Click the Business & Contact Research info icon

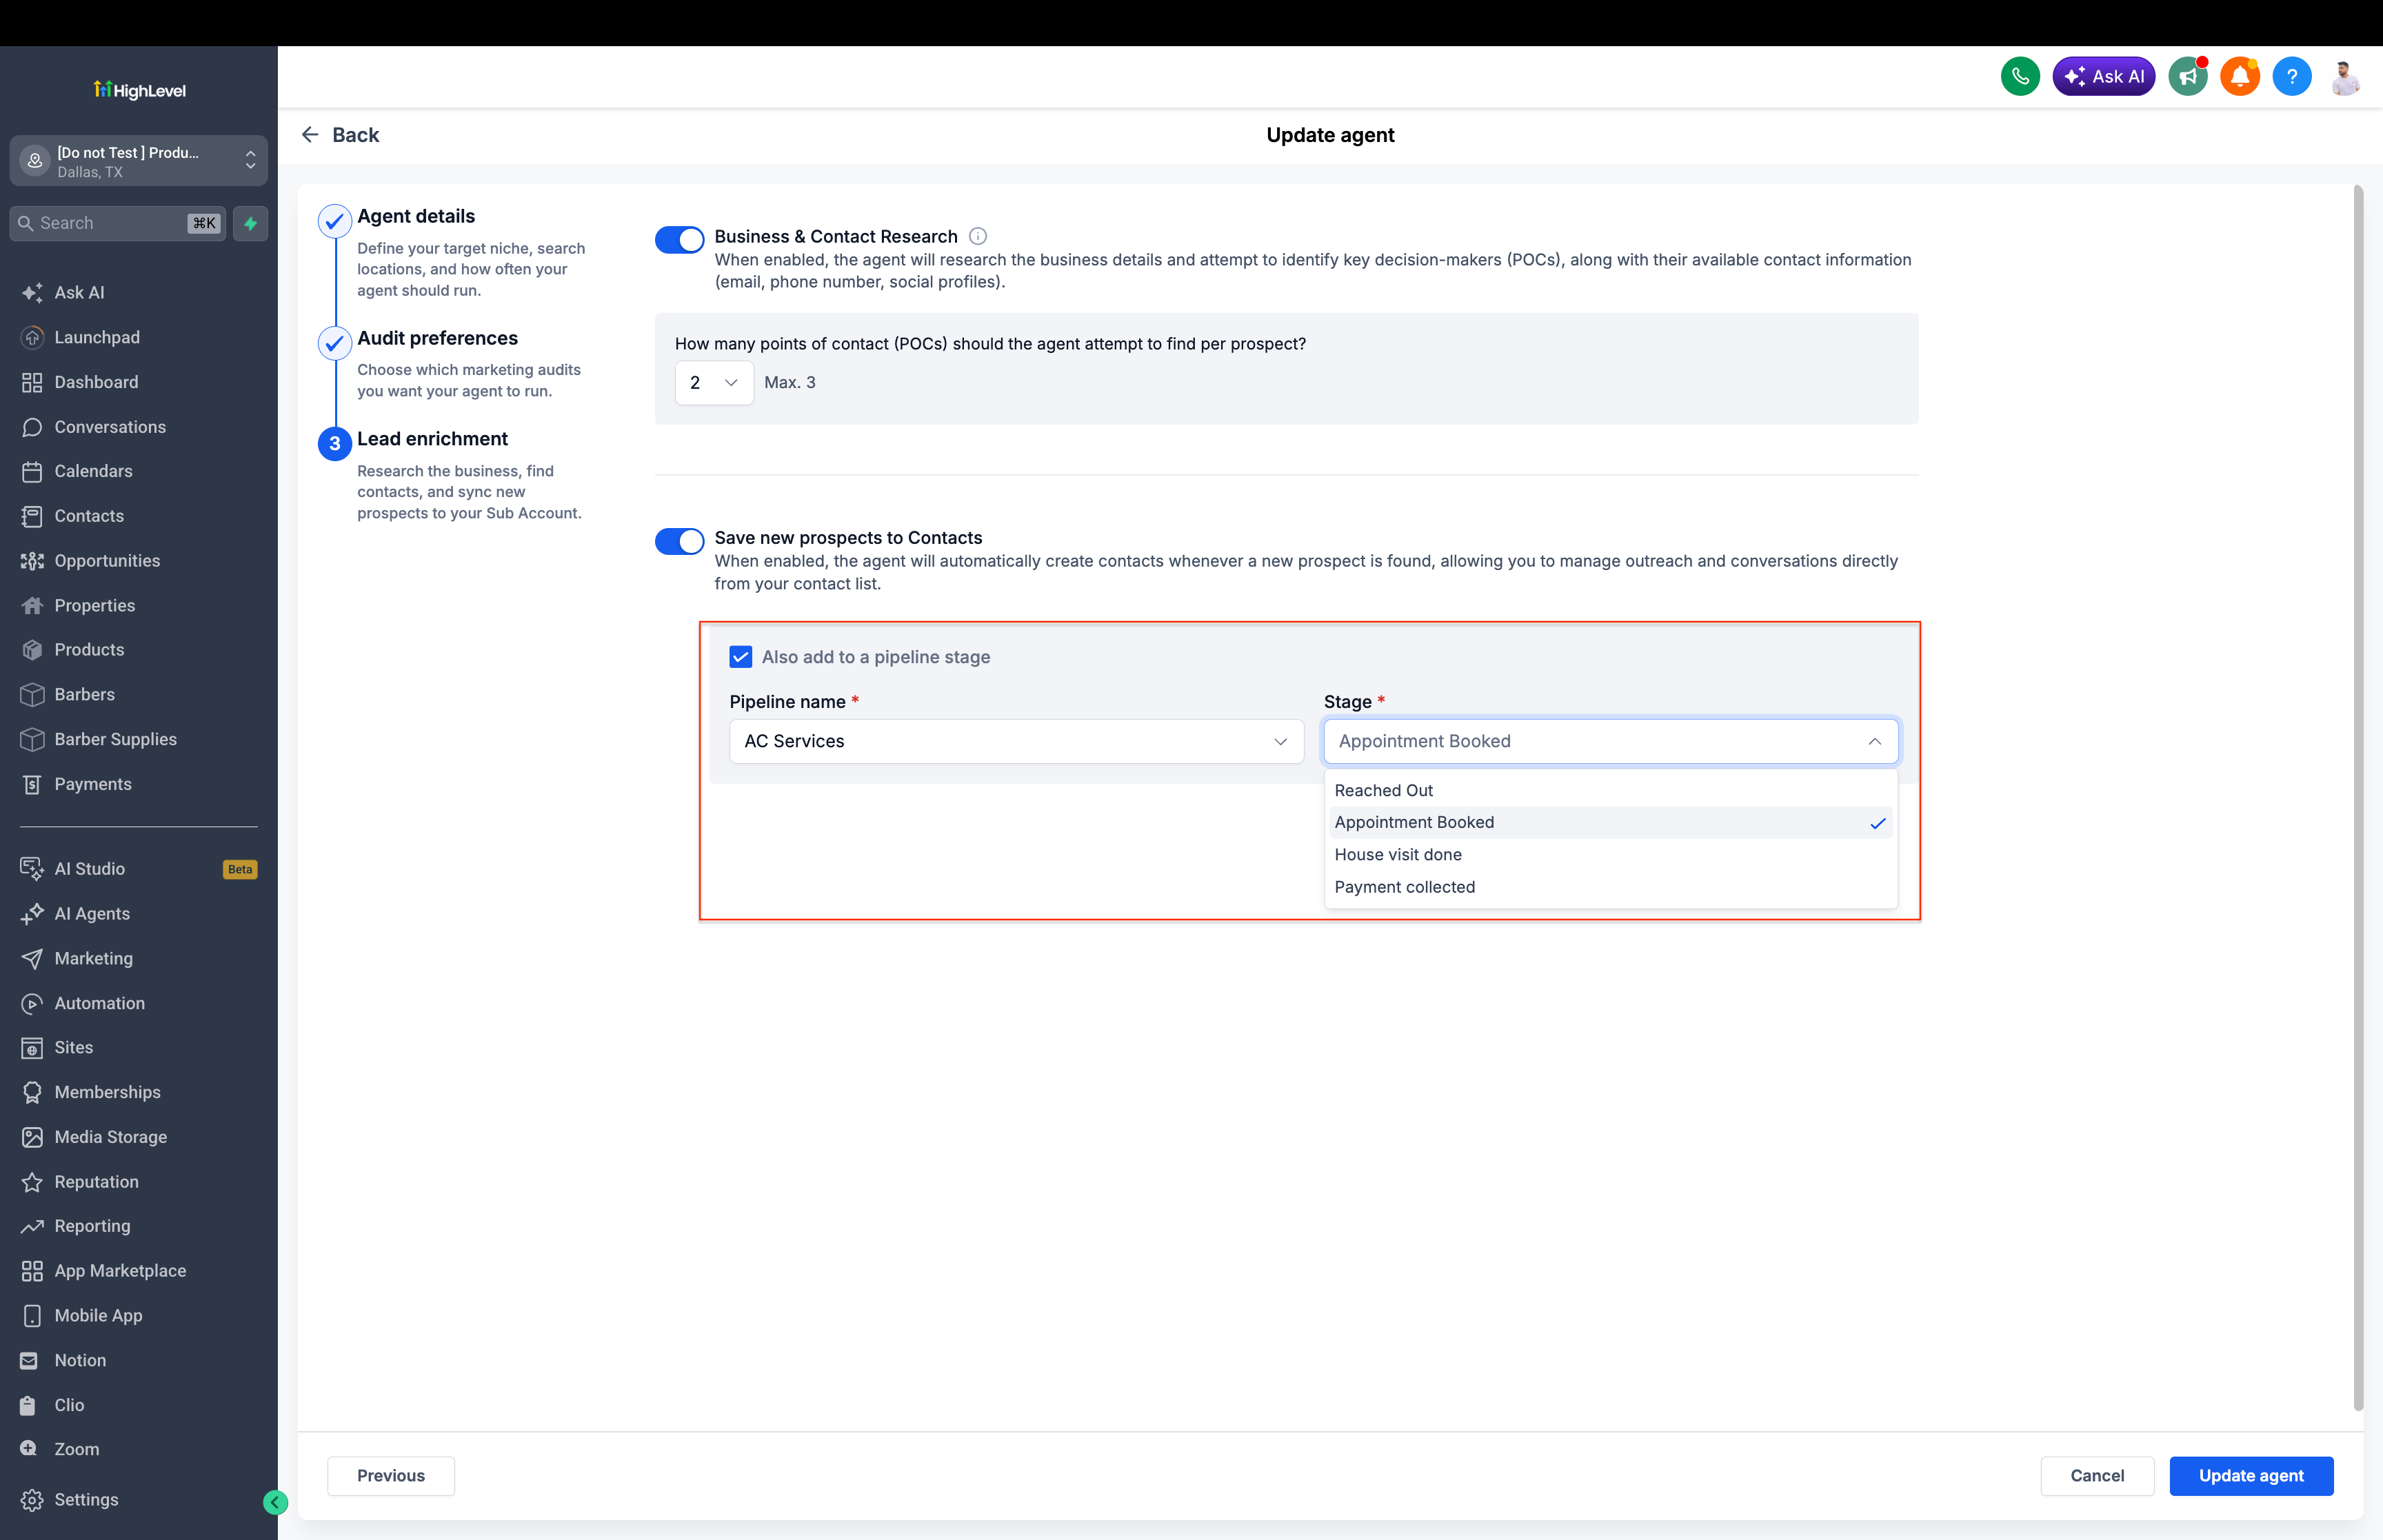coord(978,236)
